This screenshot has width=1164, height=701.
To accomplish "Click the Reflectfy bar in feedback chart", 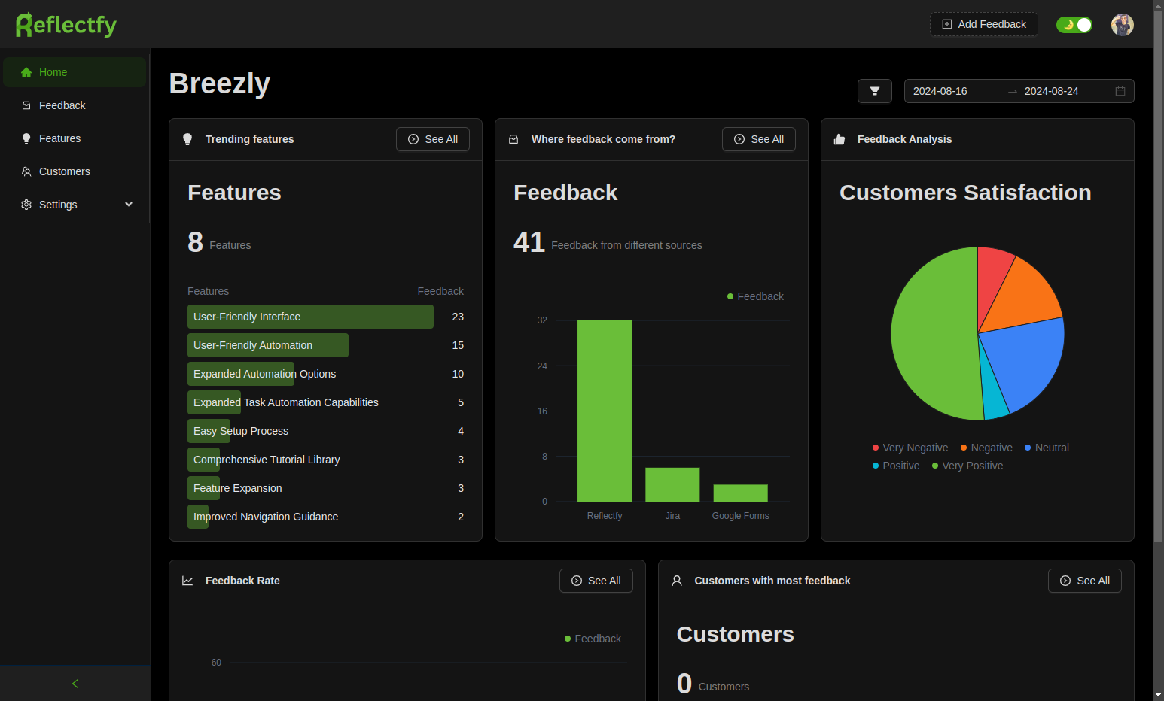I will pos(605,411).
